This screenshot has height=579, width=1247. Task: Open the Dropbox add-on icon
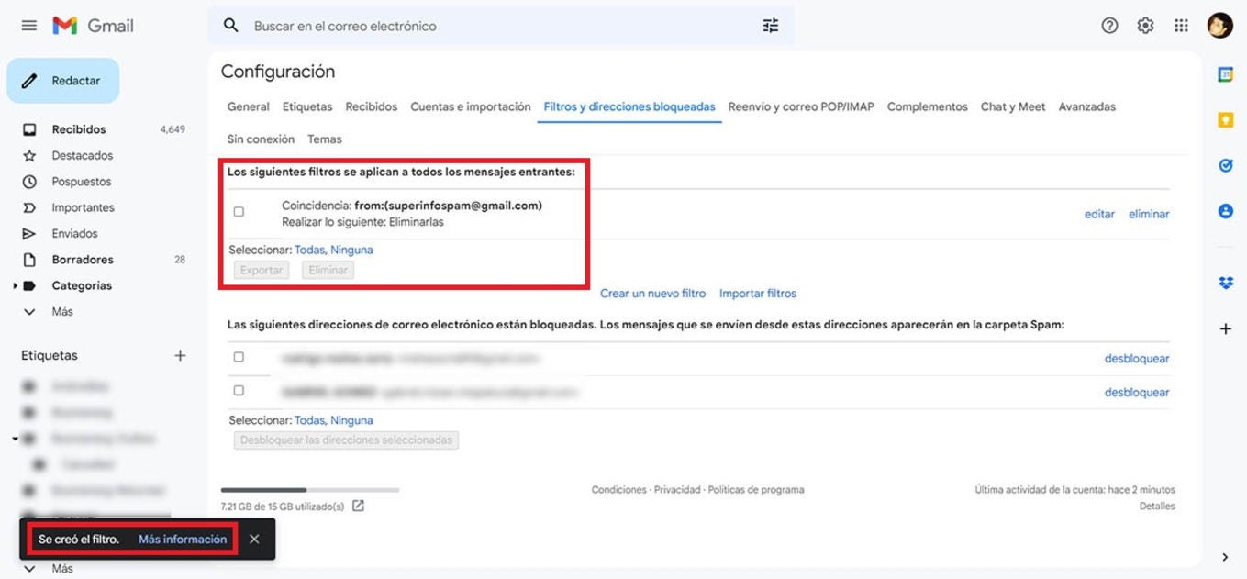[x=1225, y=283]
